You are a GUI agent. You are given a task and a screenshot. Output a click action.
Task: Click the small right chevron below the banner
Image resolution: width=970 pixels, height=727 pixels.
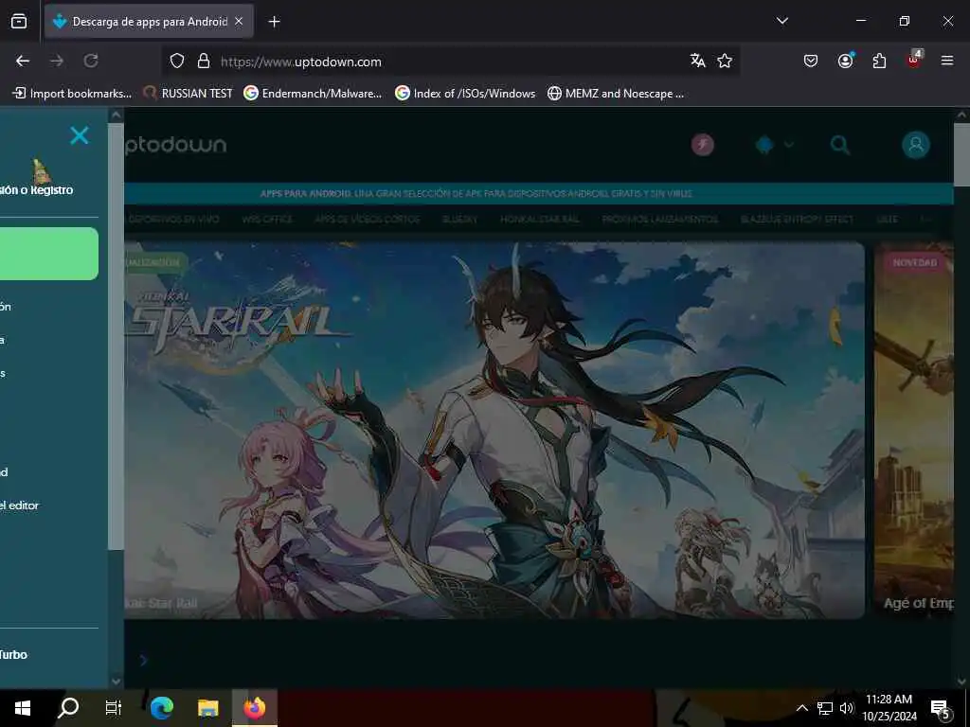coord(144,660)
